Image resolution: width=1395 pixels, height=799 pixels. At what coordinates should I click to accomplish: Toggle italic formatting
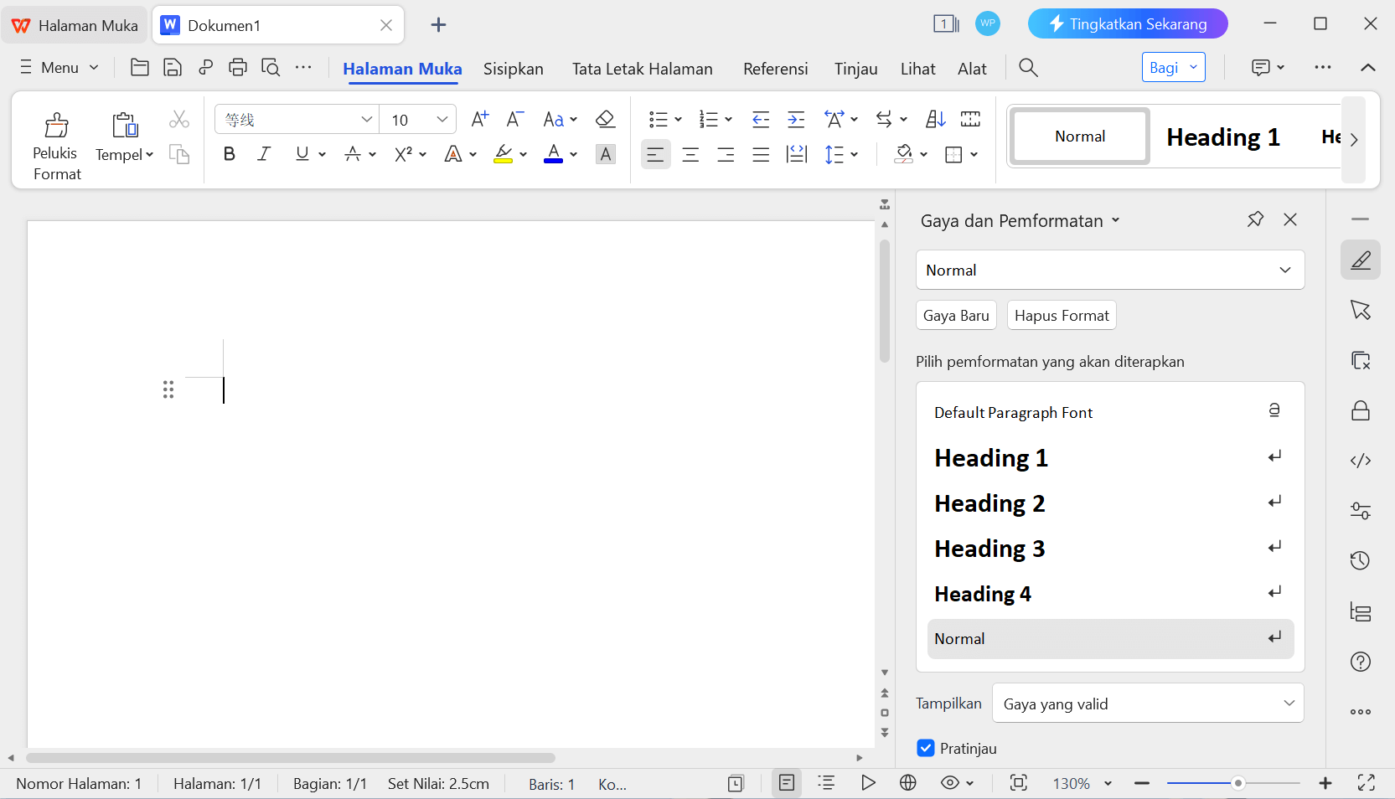pos(264,154)
